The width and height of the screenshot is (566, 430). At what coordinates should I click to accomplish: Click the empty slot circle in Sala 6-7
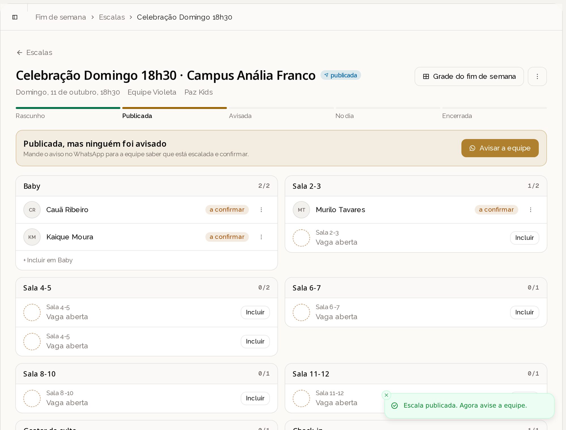pos(301,312)
